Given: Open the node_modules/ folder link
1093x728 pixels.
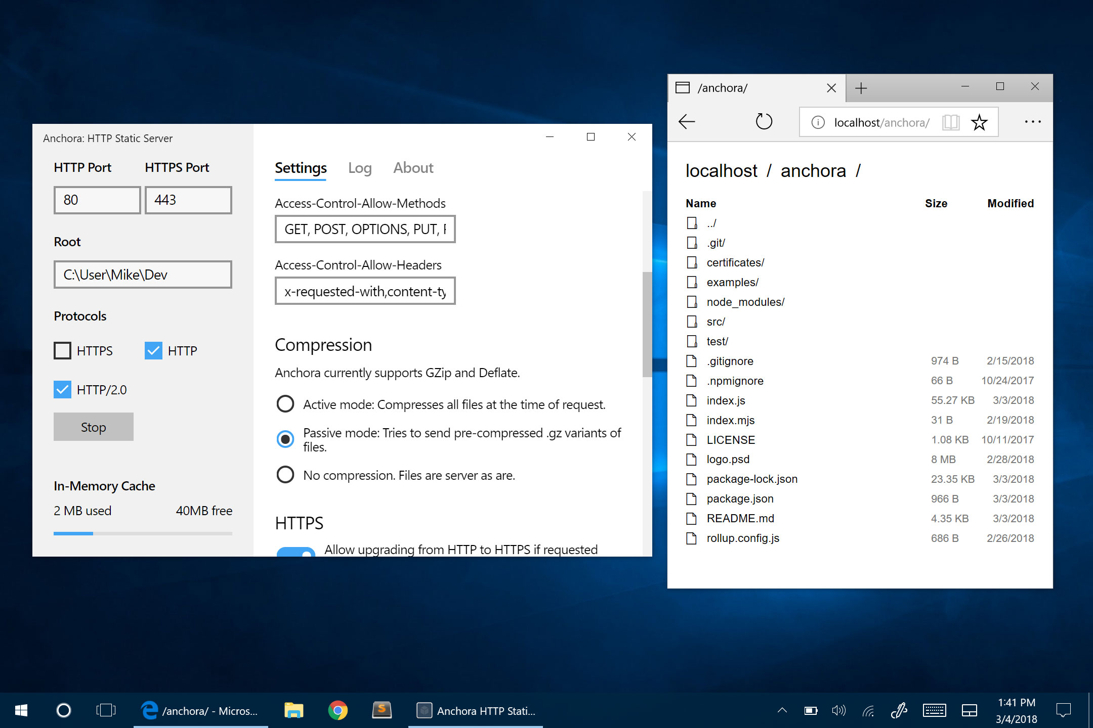Looking at the screenshot, I should [745, 302].
